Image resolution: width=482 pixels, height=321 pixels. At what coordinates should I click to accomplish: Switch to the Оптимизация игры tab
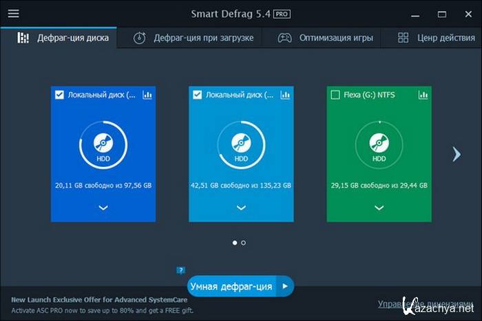[325, 38]
